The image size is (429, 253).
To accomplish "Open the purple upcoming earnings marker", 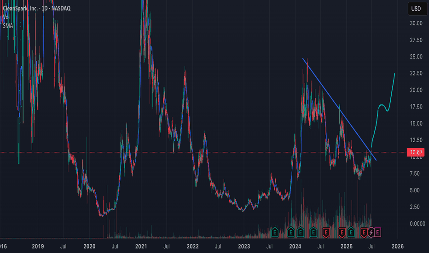I will pos(377,232).
